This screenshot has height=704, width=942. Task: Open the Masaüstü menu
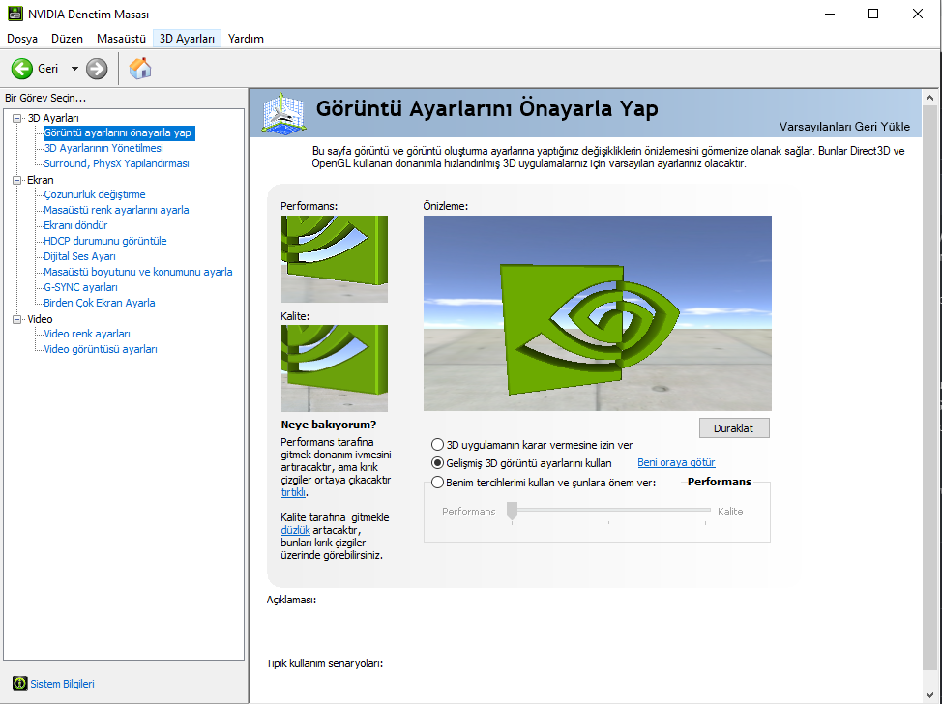coord(121,39)
